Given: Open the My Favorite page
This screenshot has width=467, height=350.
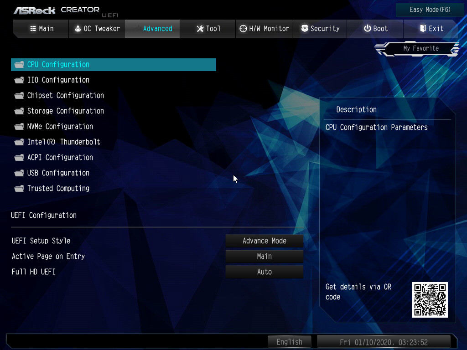Looking at the screenshot, I should tap(420, 49).
